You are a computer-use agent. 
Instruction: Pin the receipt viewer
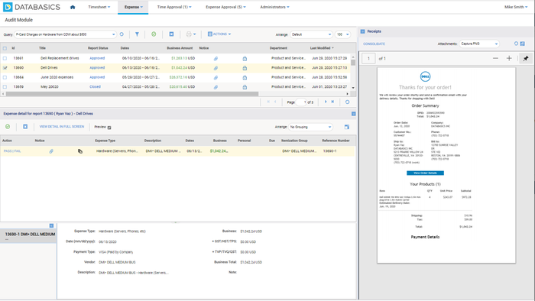pyautogui.click(x=526, y=58)
